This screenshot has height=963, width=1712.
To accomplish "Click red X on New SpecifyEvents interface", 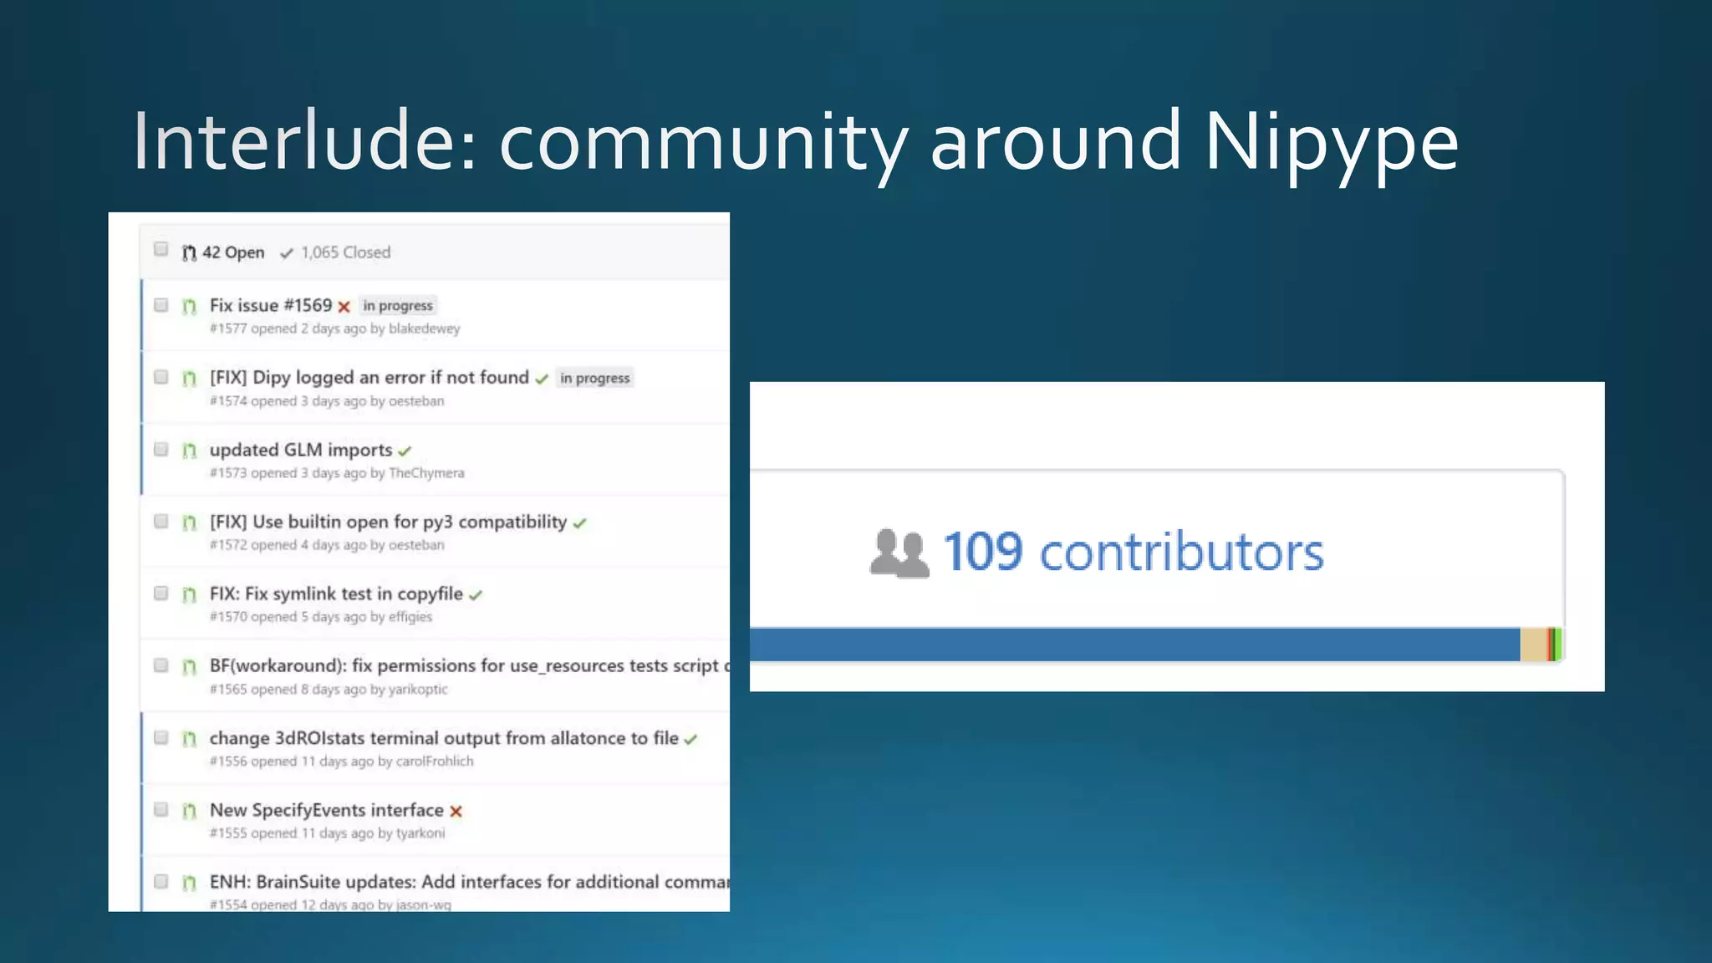I will (x=456, y=812).
